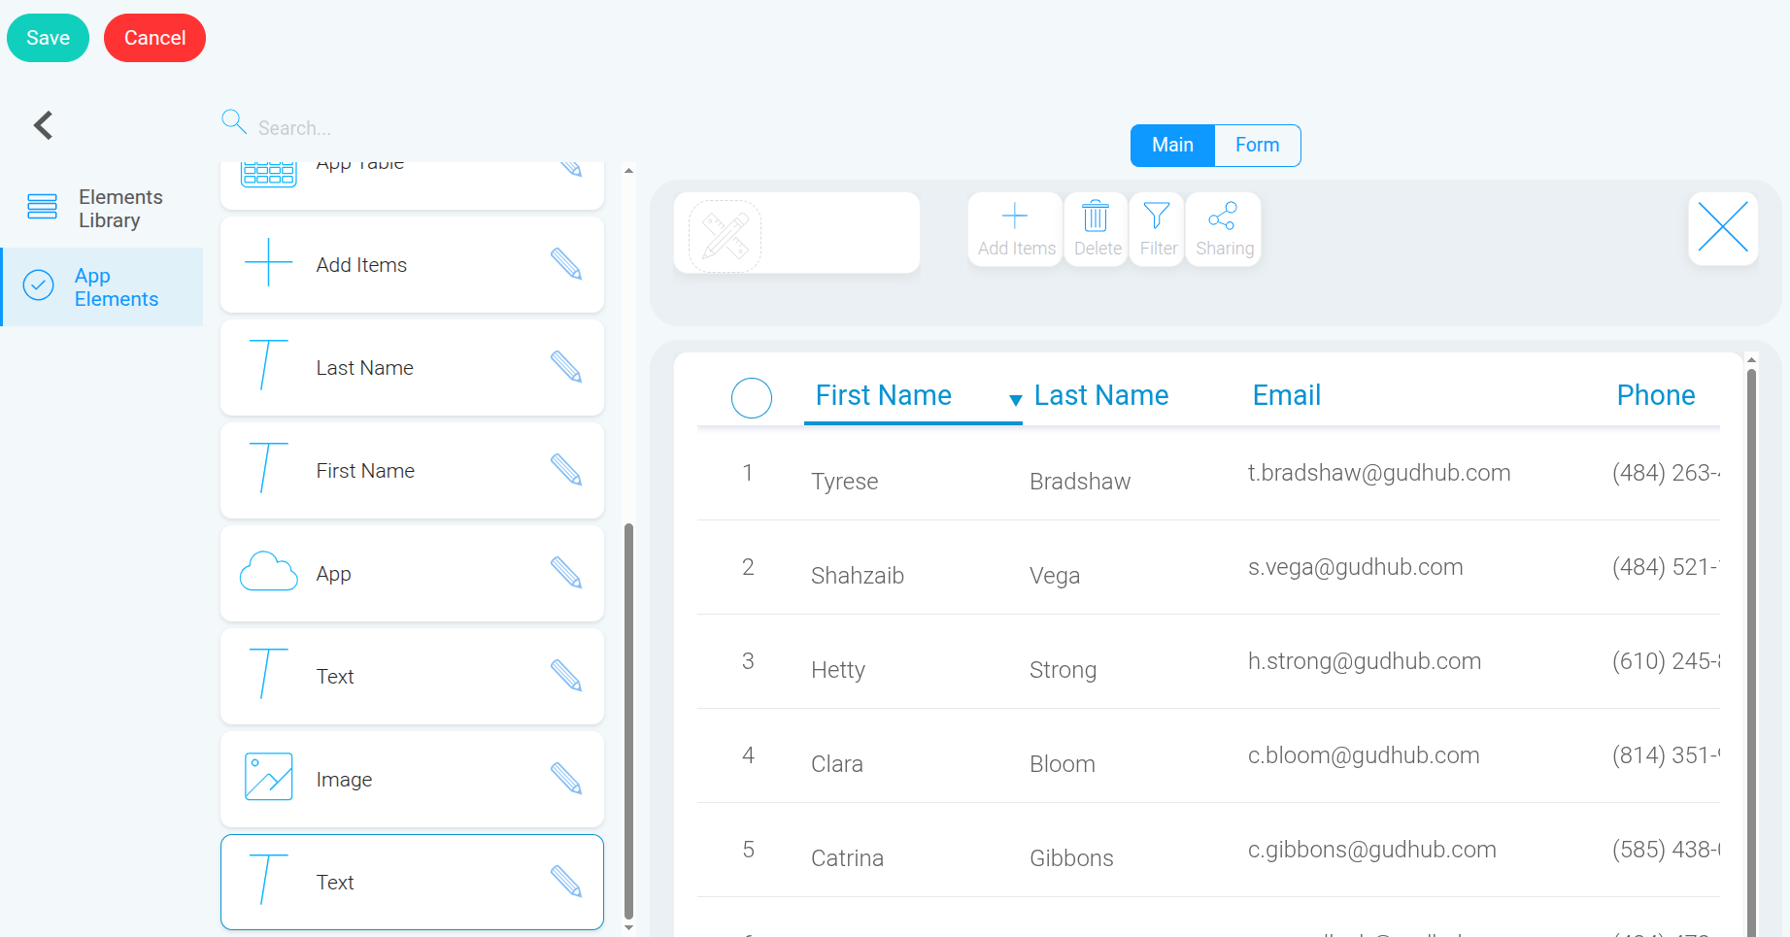This screenshot has width=1790, height=937.
Task: Click the Vega last name cell
Action: pos(1055,576)
